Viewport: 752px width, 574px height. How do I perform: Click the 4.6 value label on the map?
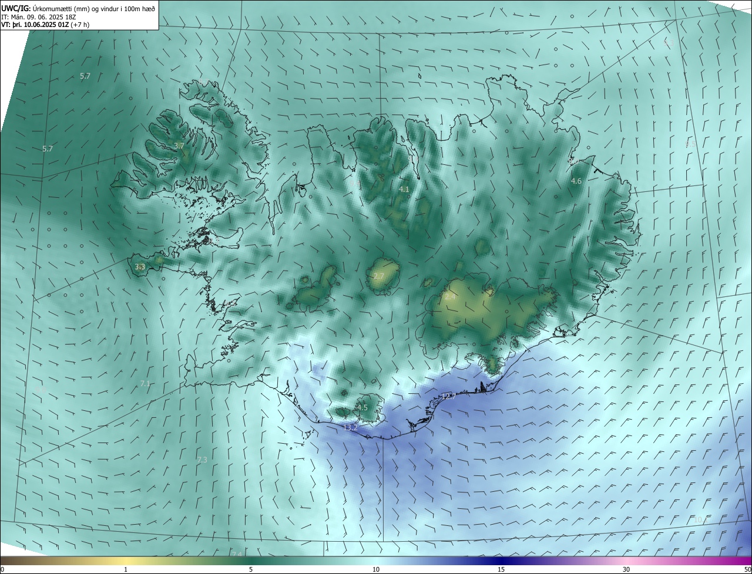coord(576,181)
